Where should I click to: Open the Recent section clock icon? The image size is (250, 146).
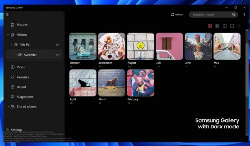click(x=13, y=87)
